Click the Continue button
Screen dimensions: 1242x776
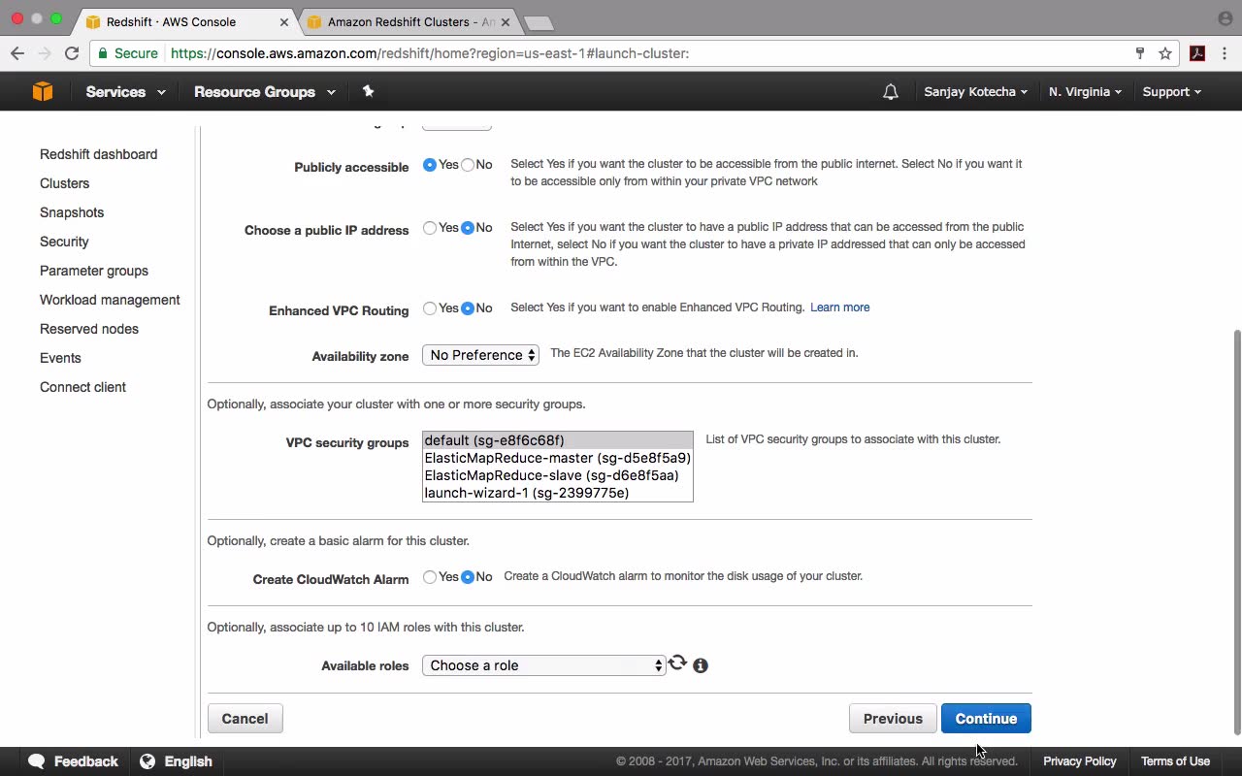986,719
